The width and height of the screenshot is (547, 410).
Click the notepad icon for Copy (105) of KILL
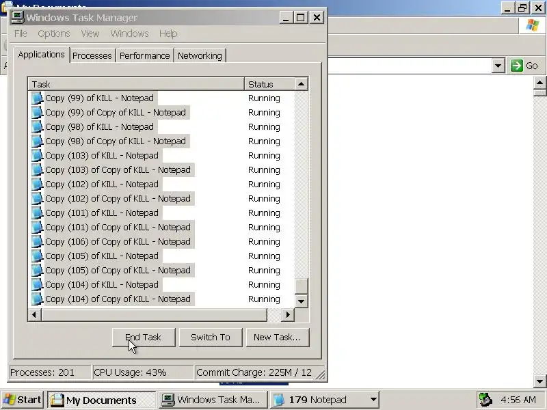(37, 256)
